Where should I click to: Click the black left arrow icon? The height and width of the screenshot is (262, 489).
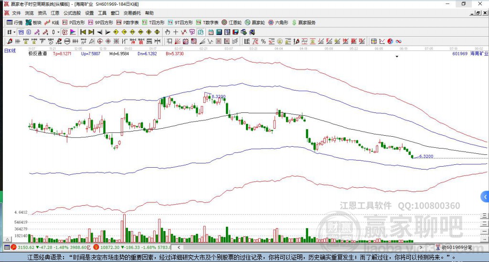[x=99, y=32]
